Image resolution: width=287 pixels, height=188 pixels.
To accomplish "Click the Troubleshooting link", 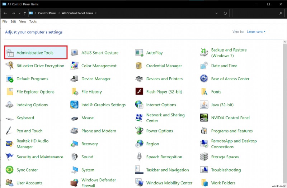I will point(226,170).
